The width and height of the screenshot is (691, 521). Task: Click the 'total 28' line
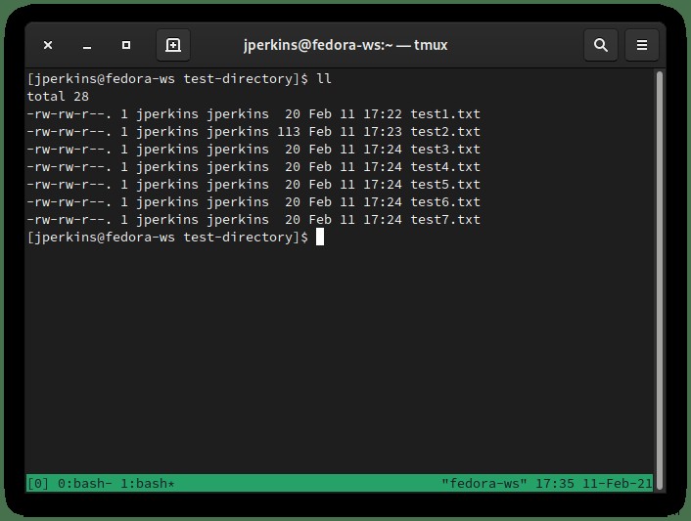58,97
